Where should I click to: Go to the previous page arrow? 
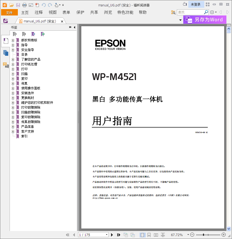point(74,235)
